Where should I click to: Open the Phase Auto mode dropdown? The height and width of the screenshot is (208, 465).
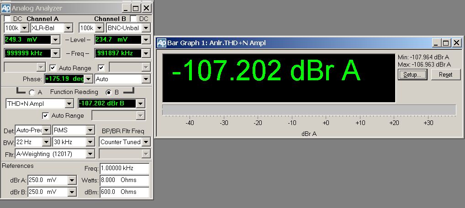coord(146,79)
